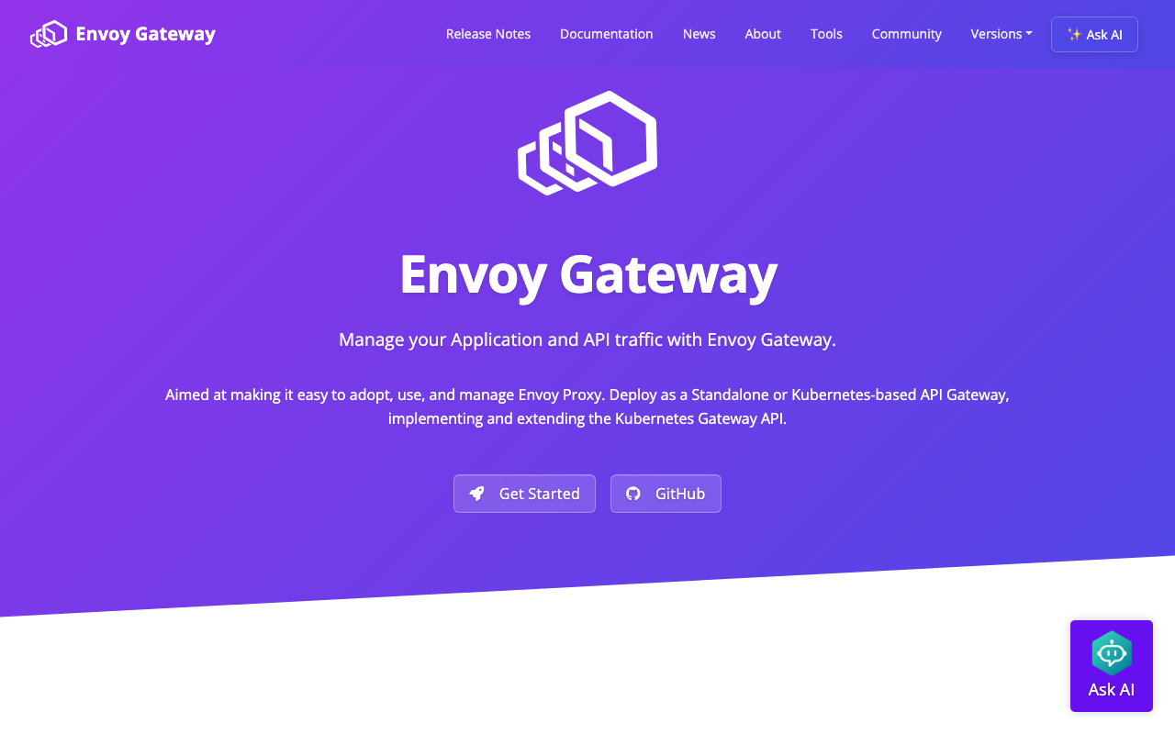Open the News section
This screenshot has width=1175, height=734.
(x=699, y=34)
